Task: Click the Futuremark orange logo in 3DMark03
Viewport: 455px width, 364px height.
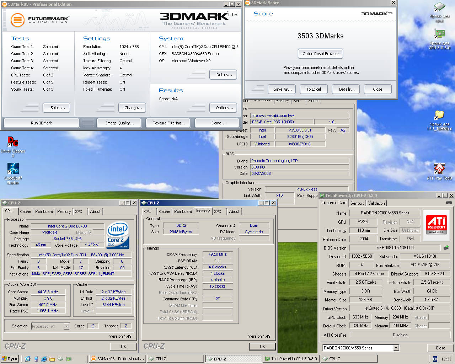Action: (x=17, y=20)
